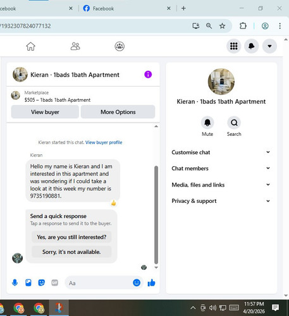Open the notifications bell in top bar
The image size is (289, 316).
[251, 46]
